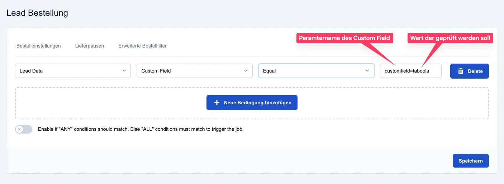
Task: Switch to the Lieferpausen tab
Action: click(90, 46)
